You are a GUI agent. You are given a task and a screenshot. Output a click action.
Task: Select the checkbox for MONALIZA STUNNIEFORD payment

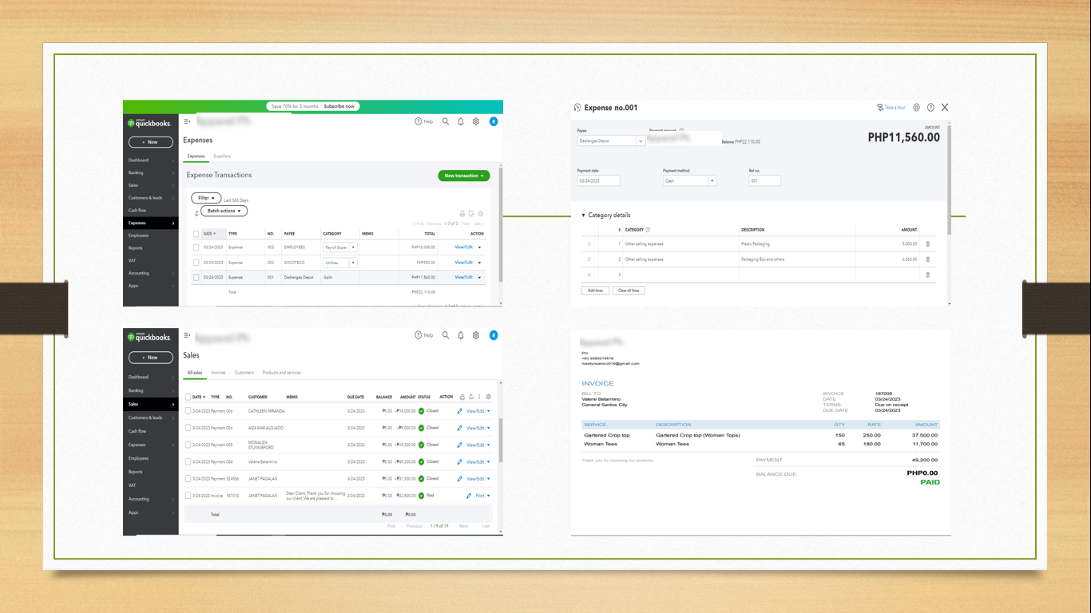188,445
